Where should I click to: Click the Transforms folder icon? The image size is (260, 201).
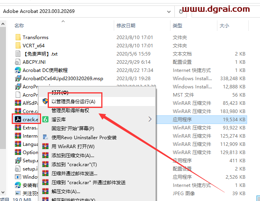(x=18, y=37)
